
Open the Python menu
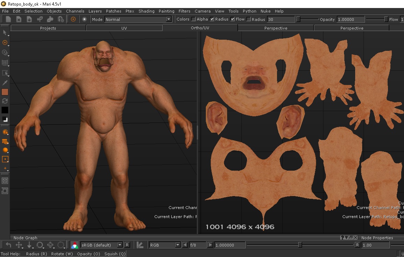(249, 11)
